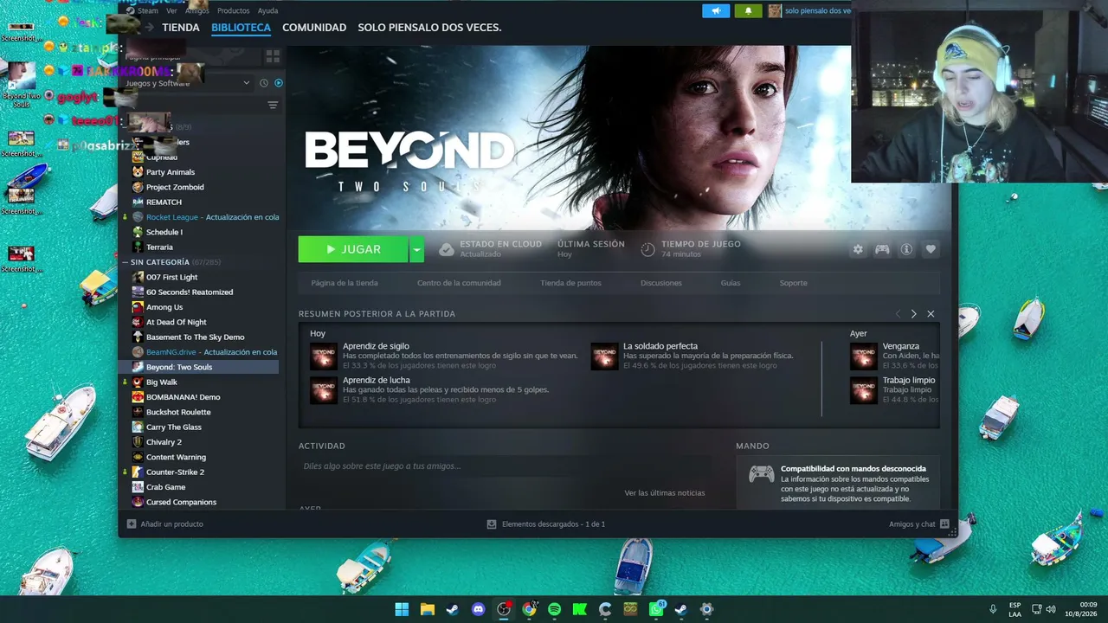This screenshot has height=623, width=1108.
Task: Open SOLO PIENSALO DOS VECES profile tab
Action: tap(429, 28)
